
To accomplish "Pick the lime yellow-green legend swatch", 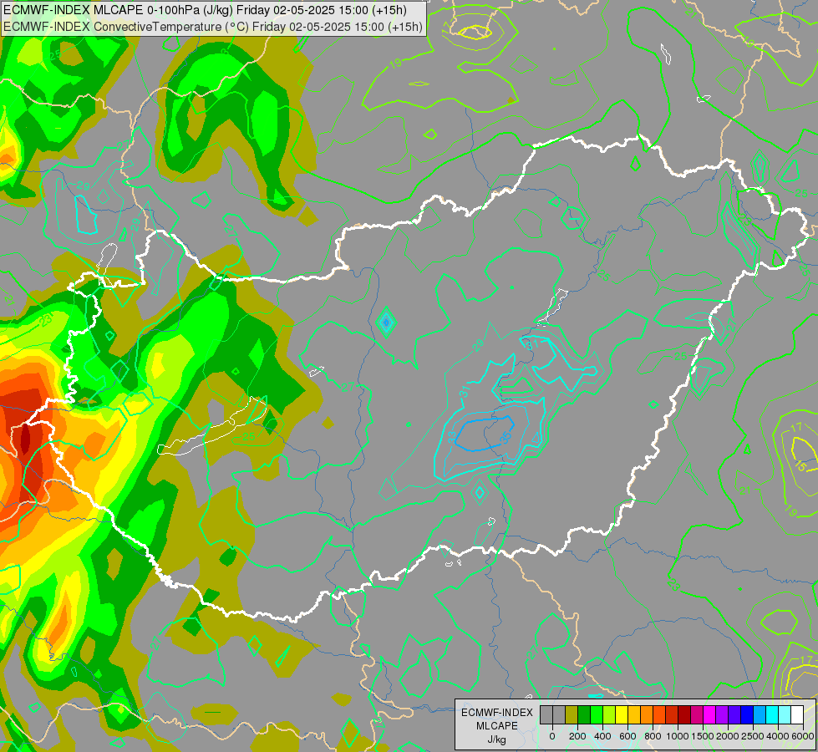I will click(609, 715).
